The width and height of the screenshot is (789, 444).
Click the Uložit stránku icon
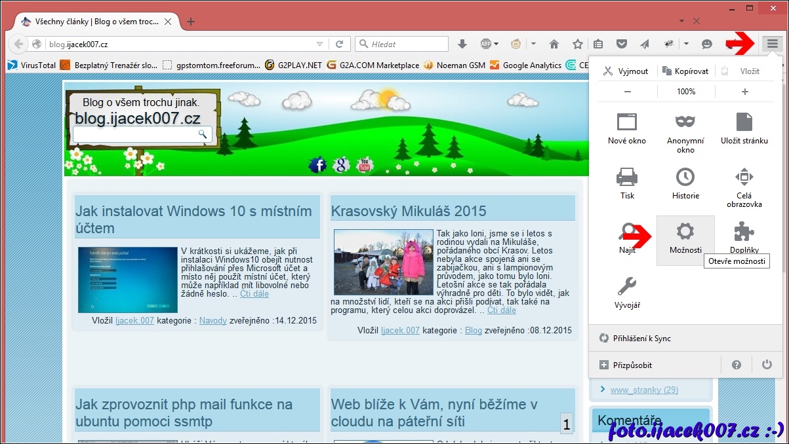point(744,123)
